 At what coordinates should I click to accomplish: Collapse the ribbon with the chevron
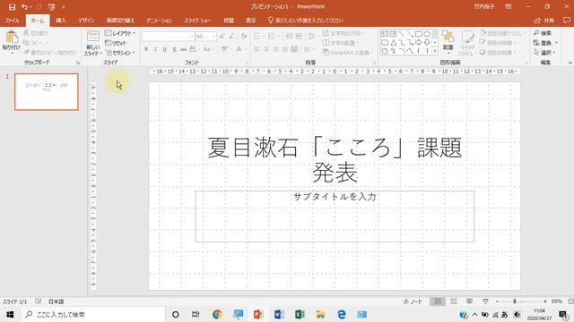click(x=570, y=63)
